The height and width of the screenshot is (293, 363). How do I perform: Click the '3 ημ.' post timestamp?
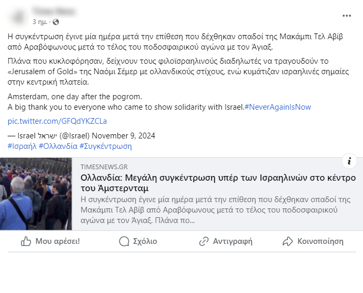tap(40, 22)
